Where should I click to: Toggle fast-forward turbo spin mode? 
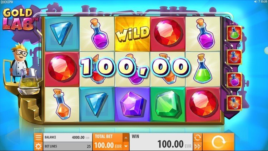198,146
